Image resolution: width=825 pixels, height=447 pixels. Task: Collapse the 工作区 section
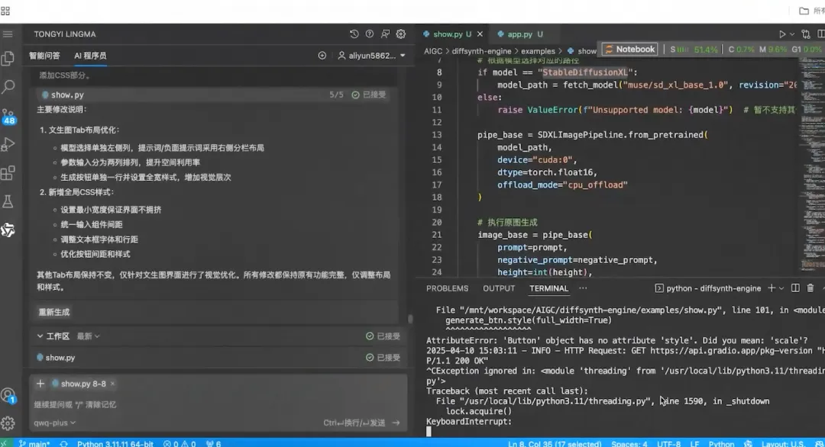40,336
